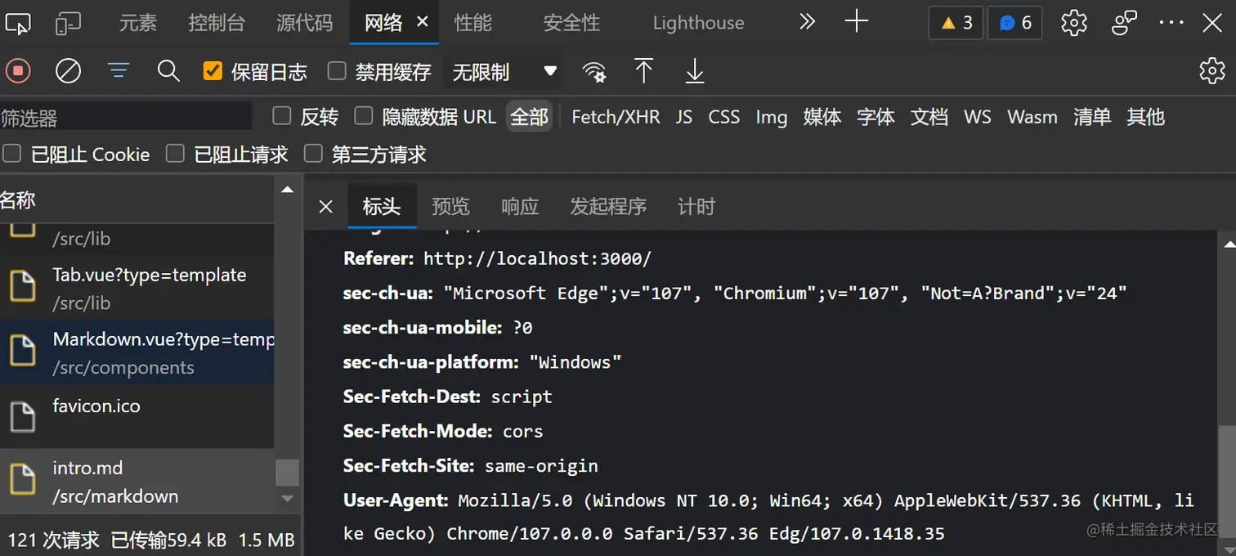
Task: Toggle the filter bar funnel icon
Action: pyautogui.click(x=119, y=71)
